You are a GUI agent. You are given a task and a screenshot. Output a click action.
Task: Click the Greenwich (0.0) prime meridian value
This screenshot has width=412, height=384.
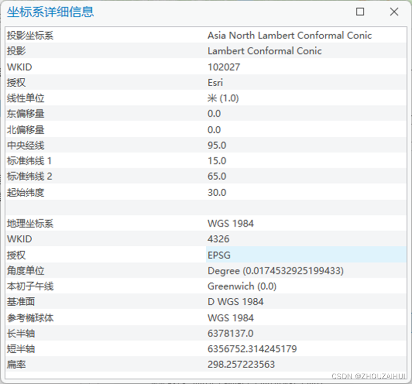pos(242,286)
